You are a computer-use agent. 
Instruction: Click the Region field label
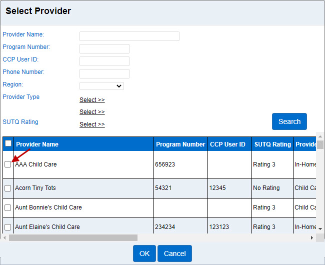[12, 84]
